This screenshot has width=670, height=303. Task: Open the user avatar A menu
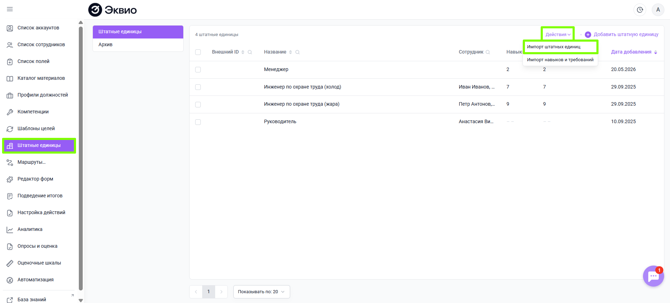(658, 10)
